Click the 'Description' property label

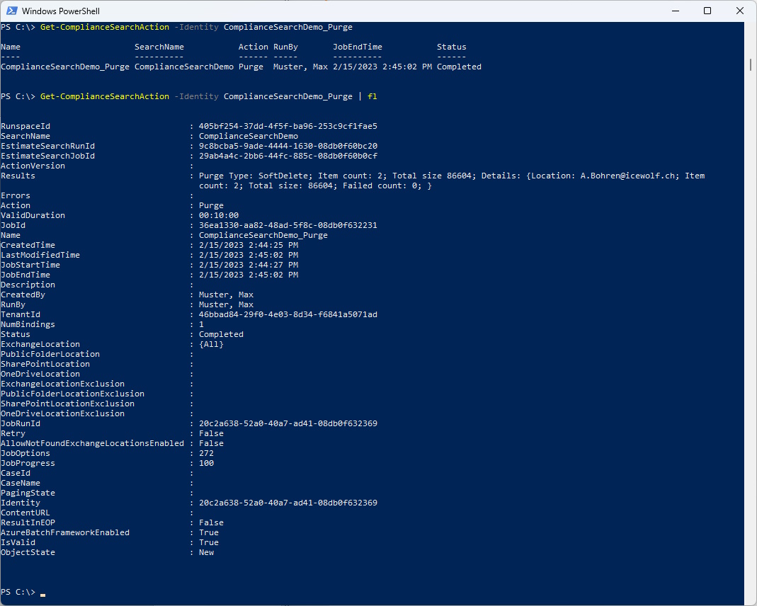(28, 285)
